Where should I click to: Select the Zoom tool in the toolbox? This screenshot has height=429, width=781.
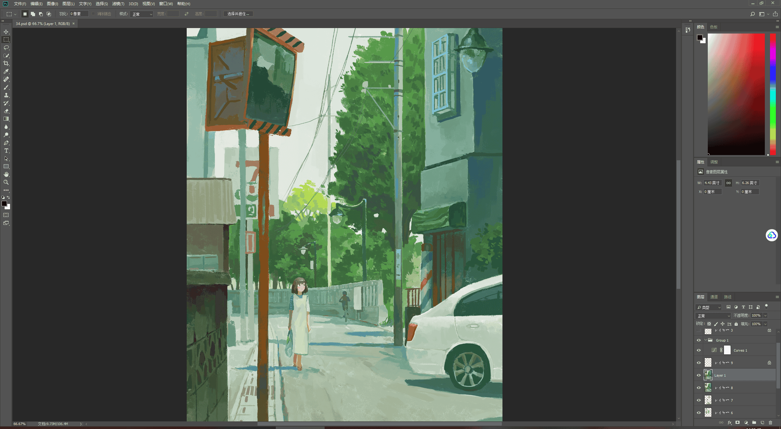pos(6,182)
